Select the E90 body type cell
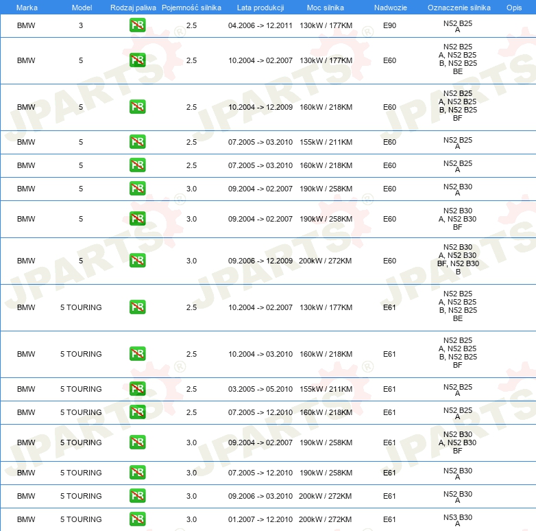 click(x=389, y=26)
